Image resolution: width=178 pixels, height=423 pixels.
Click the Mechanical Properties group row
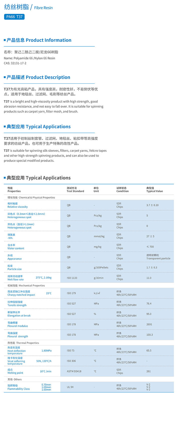click(26, 285)
